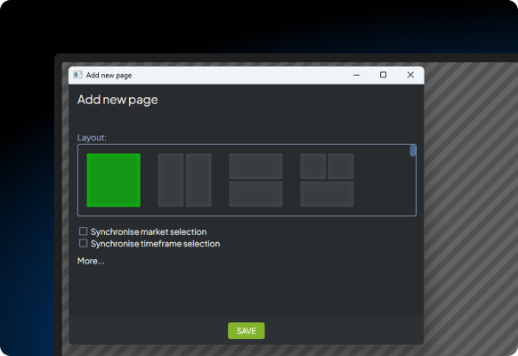
Task: Enable Synchronise market selection checkbox
Action: 84,231
